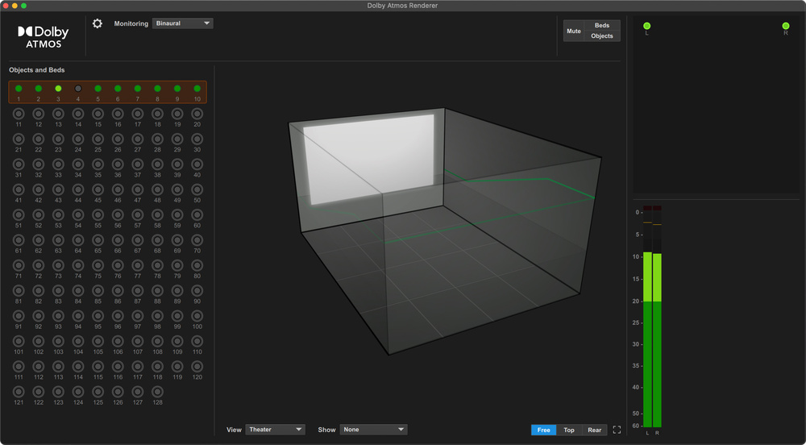Select object indicator number 11
Screen dimensions: 806x445
(x=19, y=114)
